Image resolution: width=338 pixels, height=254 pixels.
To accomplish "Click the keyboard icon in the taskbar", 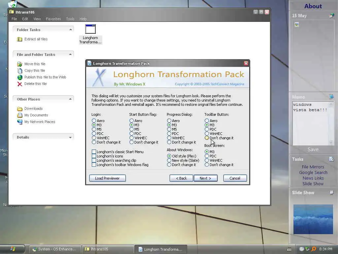I will pyautogui.click(x=289, y=249).
